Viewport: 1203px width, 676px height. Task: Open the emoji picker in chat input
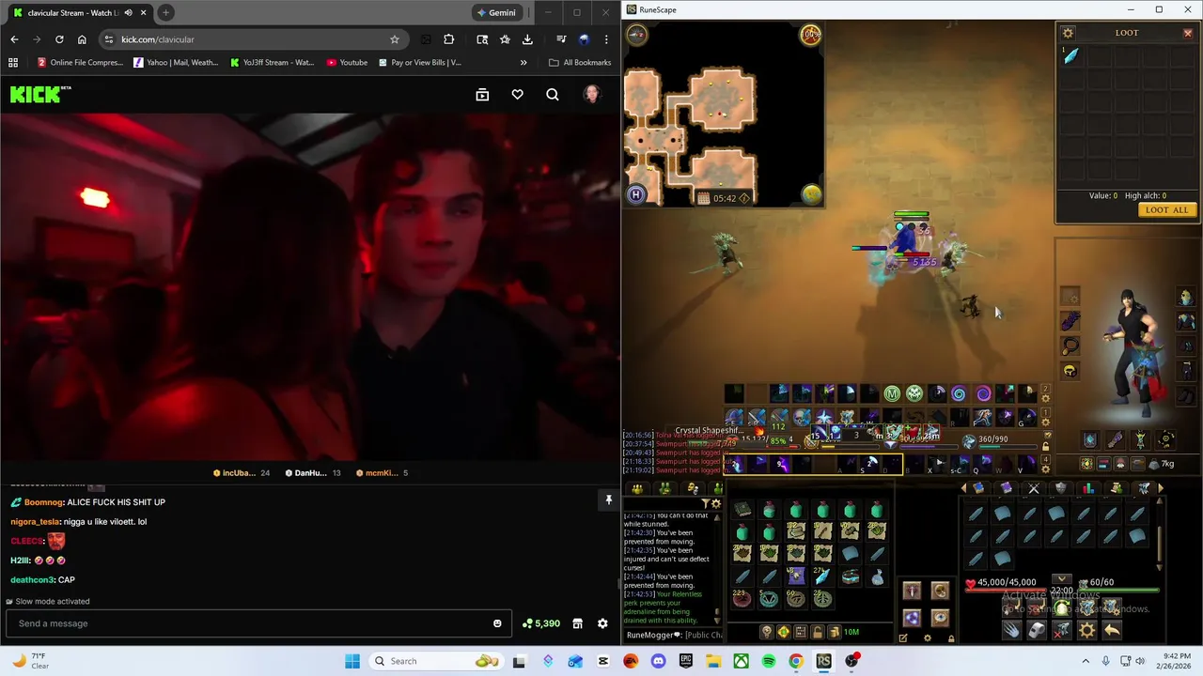tap(497, 623)
